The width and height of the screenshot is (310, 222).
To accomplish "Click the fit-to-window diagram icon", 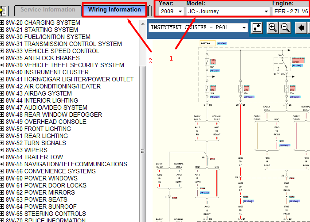I will click(x=257, y=27).
